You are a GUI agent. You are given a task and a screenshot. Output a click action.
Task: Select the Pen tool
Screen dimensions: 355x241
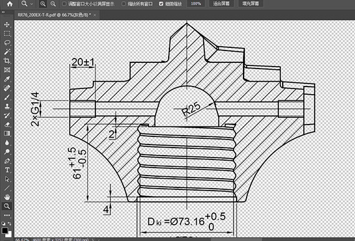point(7,161)
